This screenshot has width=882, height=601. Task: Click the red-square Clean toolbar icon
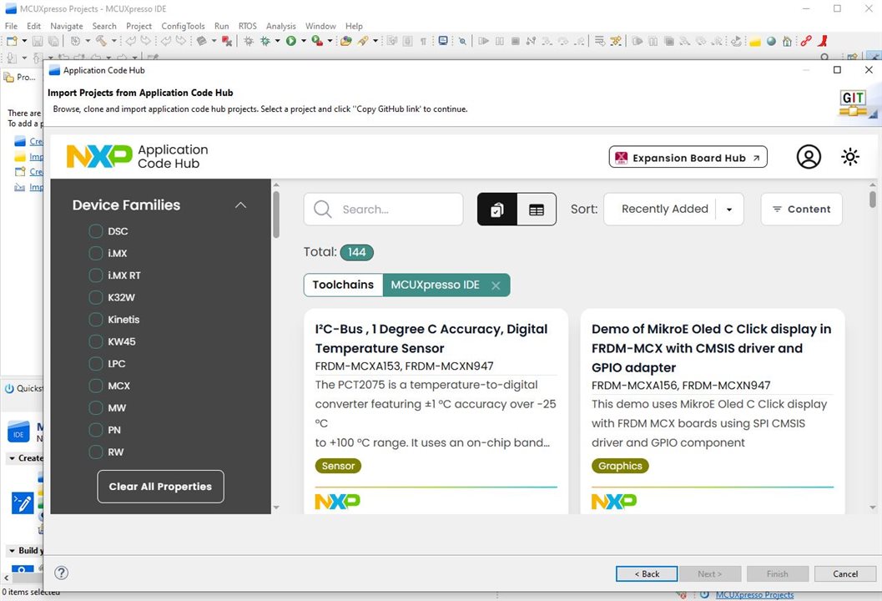pyautogui.click(x=227, y=41)
